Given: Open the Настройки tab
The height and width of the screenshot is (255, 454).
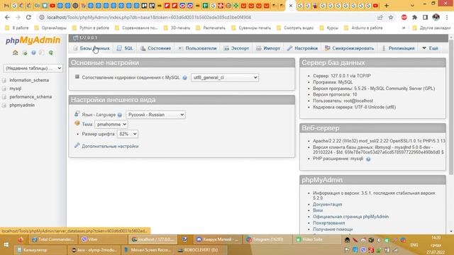Looking at the screenshot, I should (303, 48).
